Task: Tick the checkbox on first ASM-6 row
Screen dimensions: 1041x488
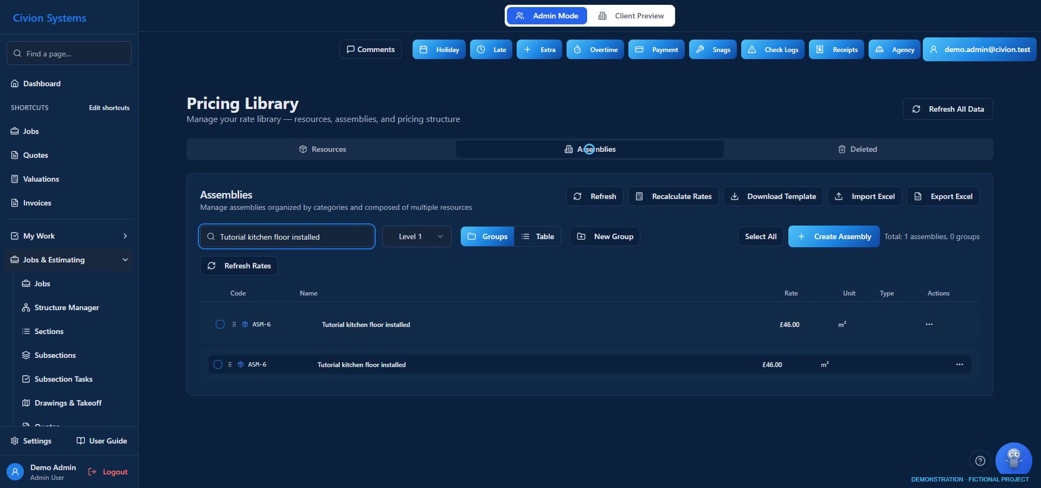Action: click(x=220, y=324)
